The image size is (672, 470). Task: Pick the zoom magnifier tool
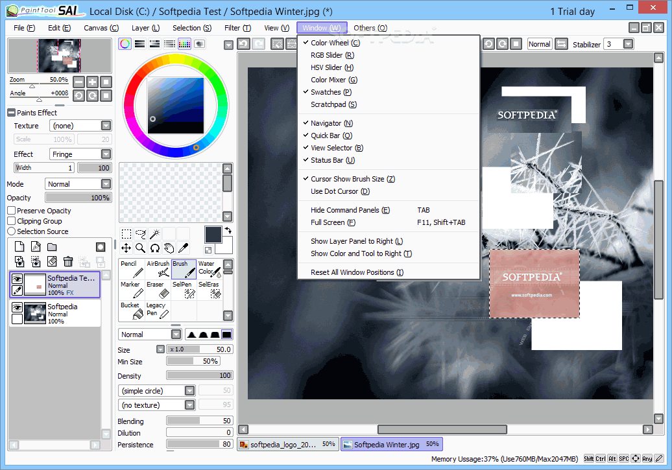pyautogui.click(x=141, y=248)
